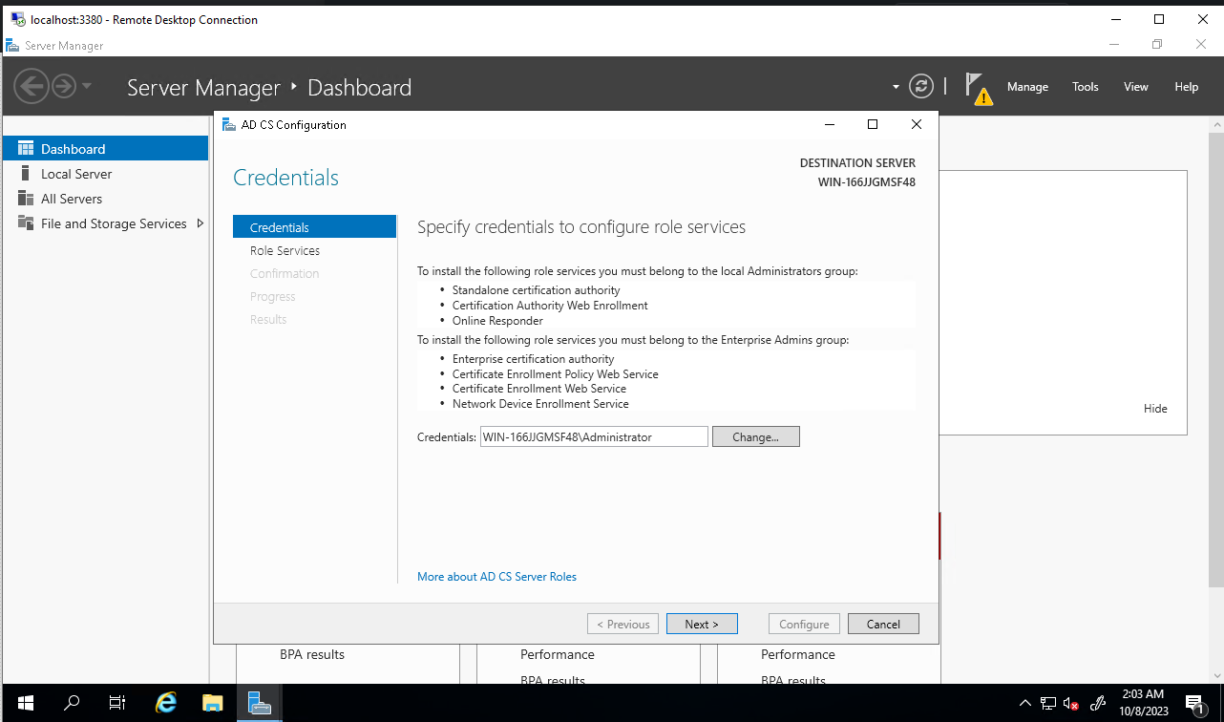This screenshot has width=1224, height=722.
Task: Select Role Services wizard step
Action: click(x=285, y=250)
